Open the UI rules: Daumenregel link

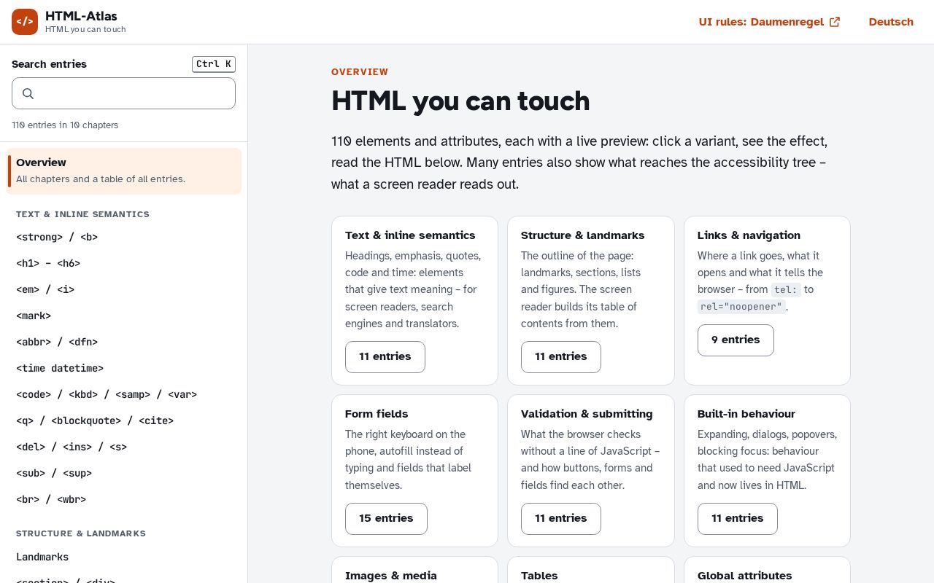coord(769,22)
